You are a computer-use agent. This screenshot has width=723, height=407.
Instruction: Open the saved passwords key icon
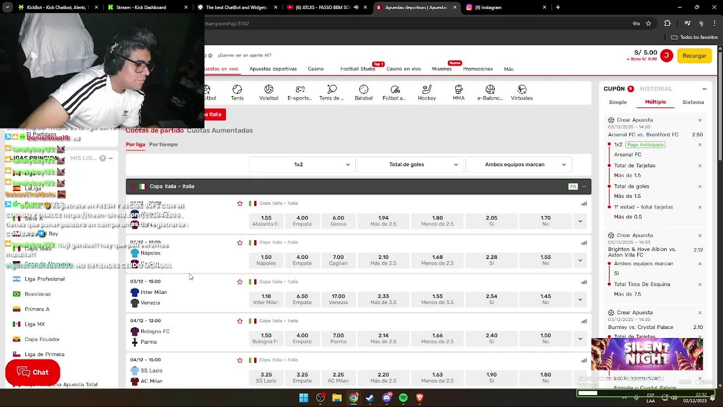point(636,23)
